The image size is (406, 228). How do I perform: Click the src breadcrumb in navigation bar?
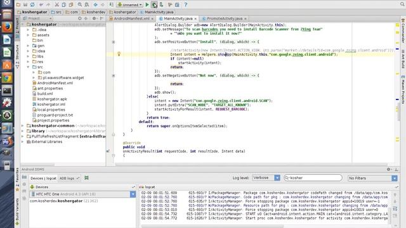coord(56,12)
